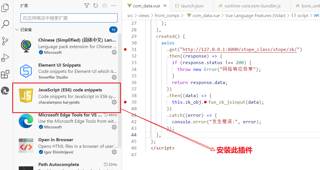Image resolution: width=320 pixels, height=170 pixels.
Task: Close the com_data.vue tab
Action: click(x=165, y=6)
